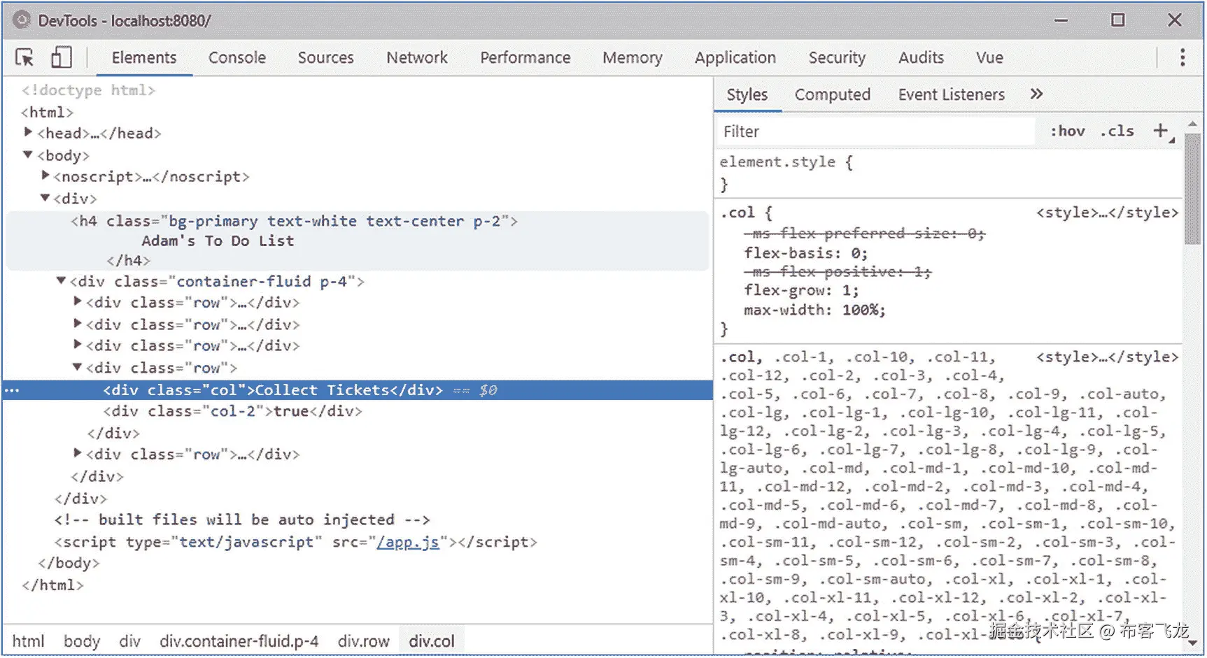The width and height of the screenshot is (1207, 658).
Task: Select div.container-fluid.p-4 breadcrumb
Action: (239, 641)
